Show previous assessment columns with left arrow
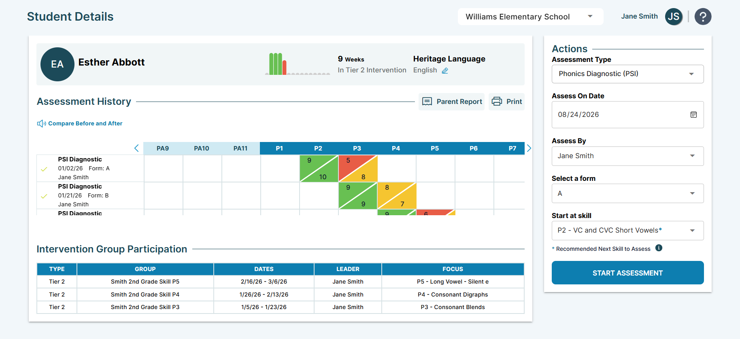Image resolution: width=740 pixels, height=339 pixels. pyautogui.click(x=136, y=148)
